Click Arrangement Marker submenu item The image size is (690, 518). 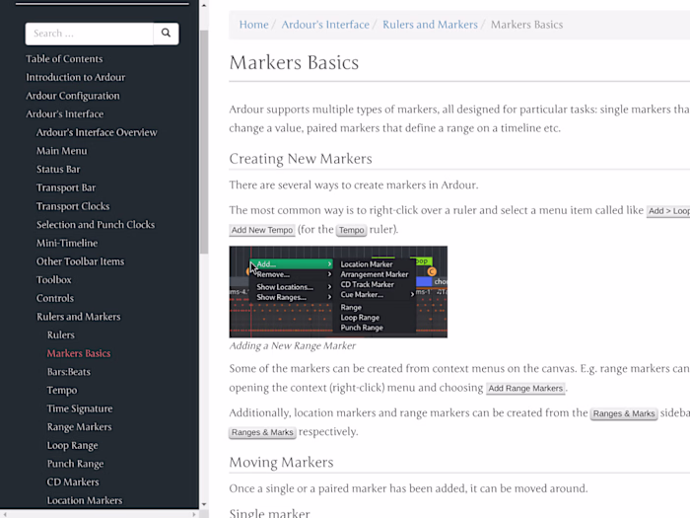point(375,274)
